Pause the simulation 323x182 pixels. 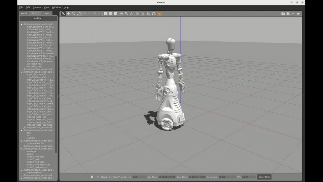tap(92, 177)
